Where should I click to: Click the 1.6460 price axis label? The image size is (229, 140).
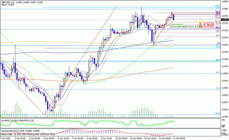(225, 9)
